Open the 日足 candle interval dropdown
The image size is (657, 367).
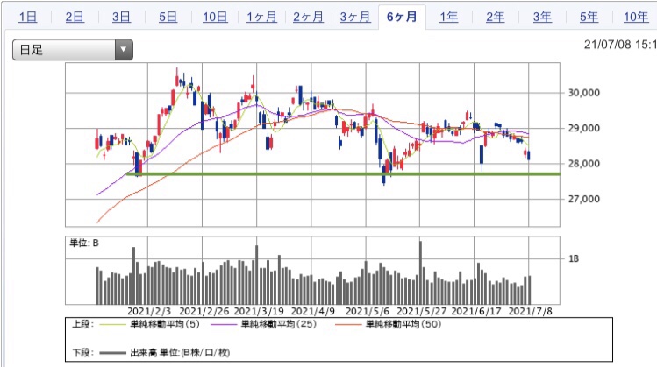pyautogui.click(x=73, y=50)
